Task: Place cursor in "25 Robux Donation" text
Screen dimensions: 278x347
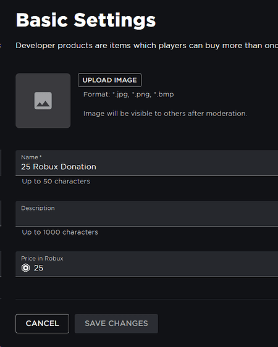Action: coord(59,167)
